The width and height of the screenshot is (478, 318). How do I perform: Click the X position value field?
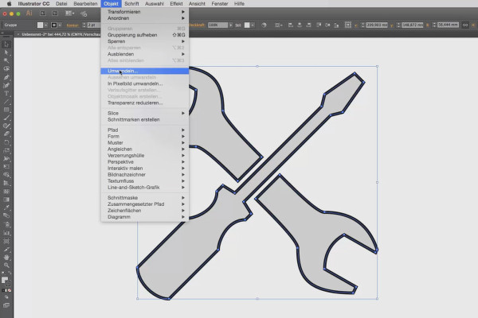377,25
